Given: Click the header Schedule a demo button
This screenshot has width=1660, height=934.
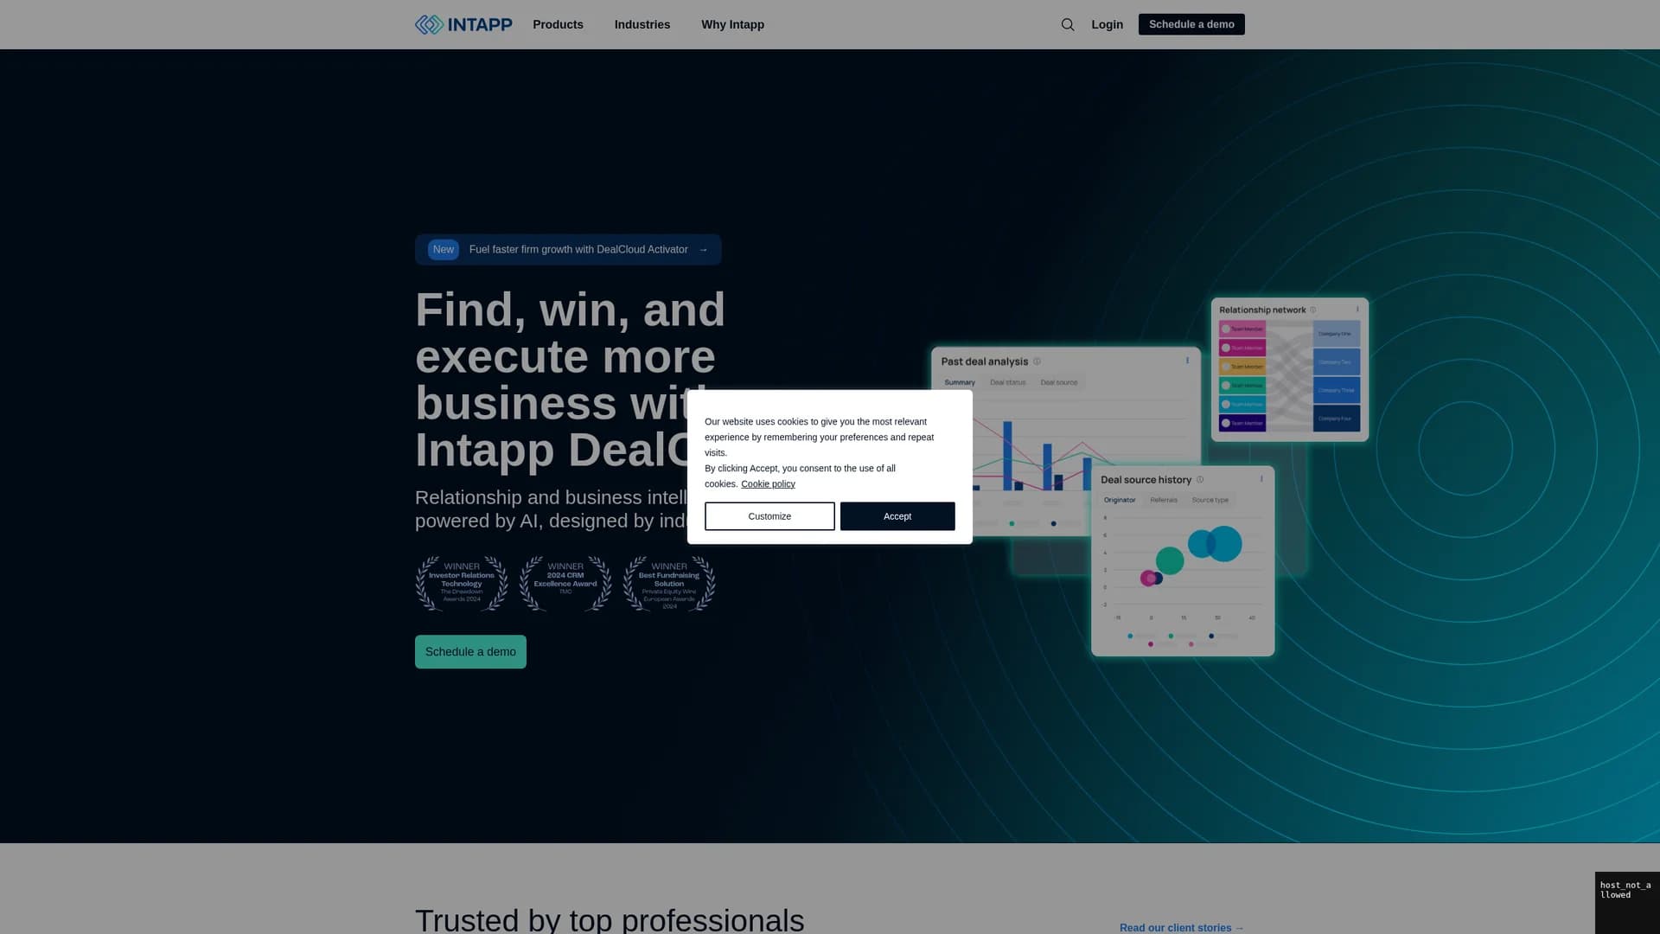Looking at the screenshot, I should (1191, 24).
